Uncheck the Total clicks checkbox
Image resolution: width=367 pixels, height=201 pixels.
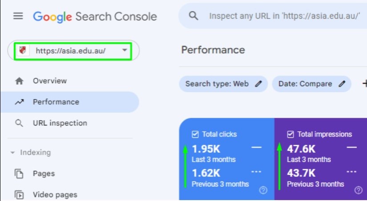195,134
